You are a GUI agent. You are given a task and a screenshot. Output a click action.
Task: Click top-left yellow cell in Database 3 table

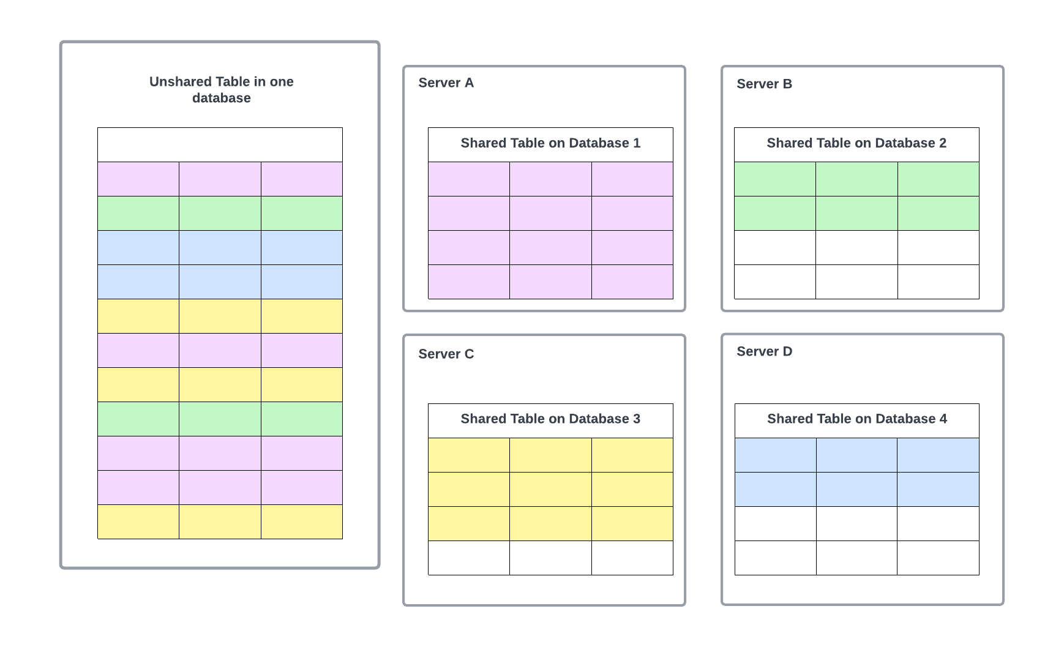coord(468,455)
